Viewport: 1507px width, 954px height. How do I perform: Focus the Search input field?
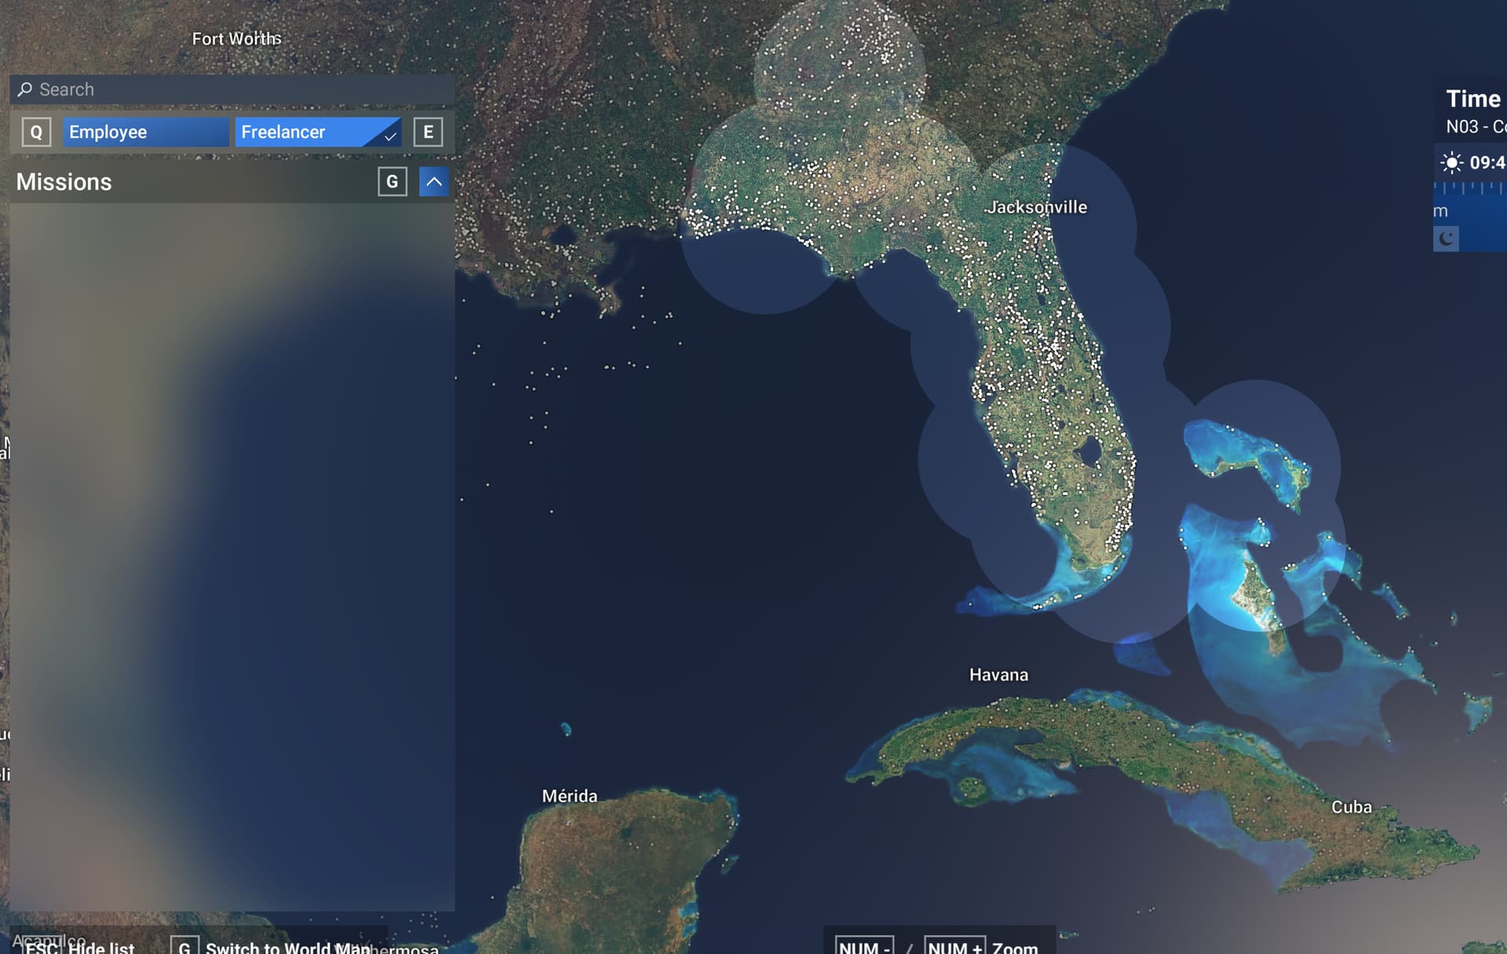232,89
